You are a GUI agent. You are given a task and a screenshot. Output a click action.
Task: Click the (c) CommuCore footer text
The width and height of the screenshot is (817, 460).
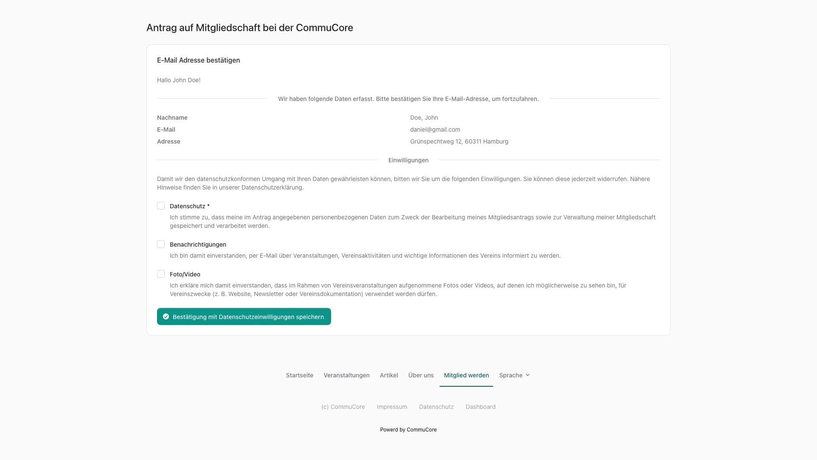coord(343,407)
